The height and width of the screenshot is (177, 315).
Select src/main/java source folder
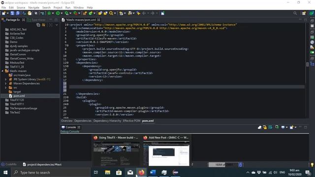coord(22,75)
